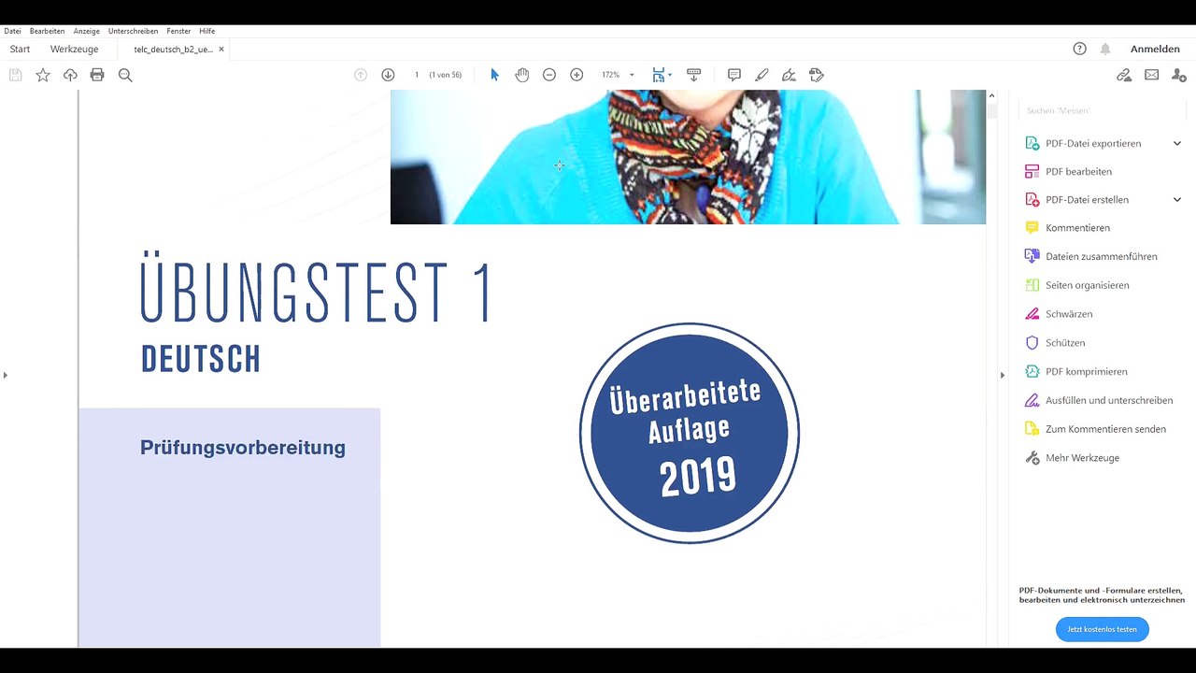The height and width of the screenshot is (673, 1196).
Task: Open Schützen protection tool
Action: (1055, 343)
